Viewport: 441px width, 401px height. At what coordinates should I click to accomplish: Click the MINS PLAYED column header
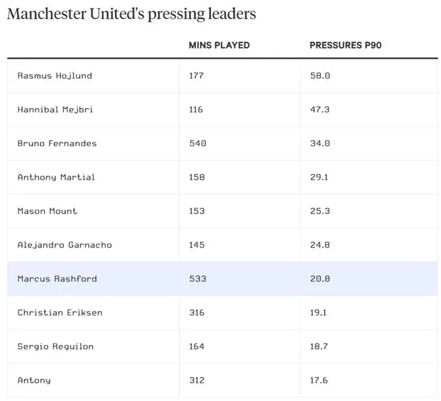pos(219,46)
